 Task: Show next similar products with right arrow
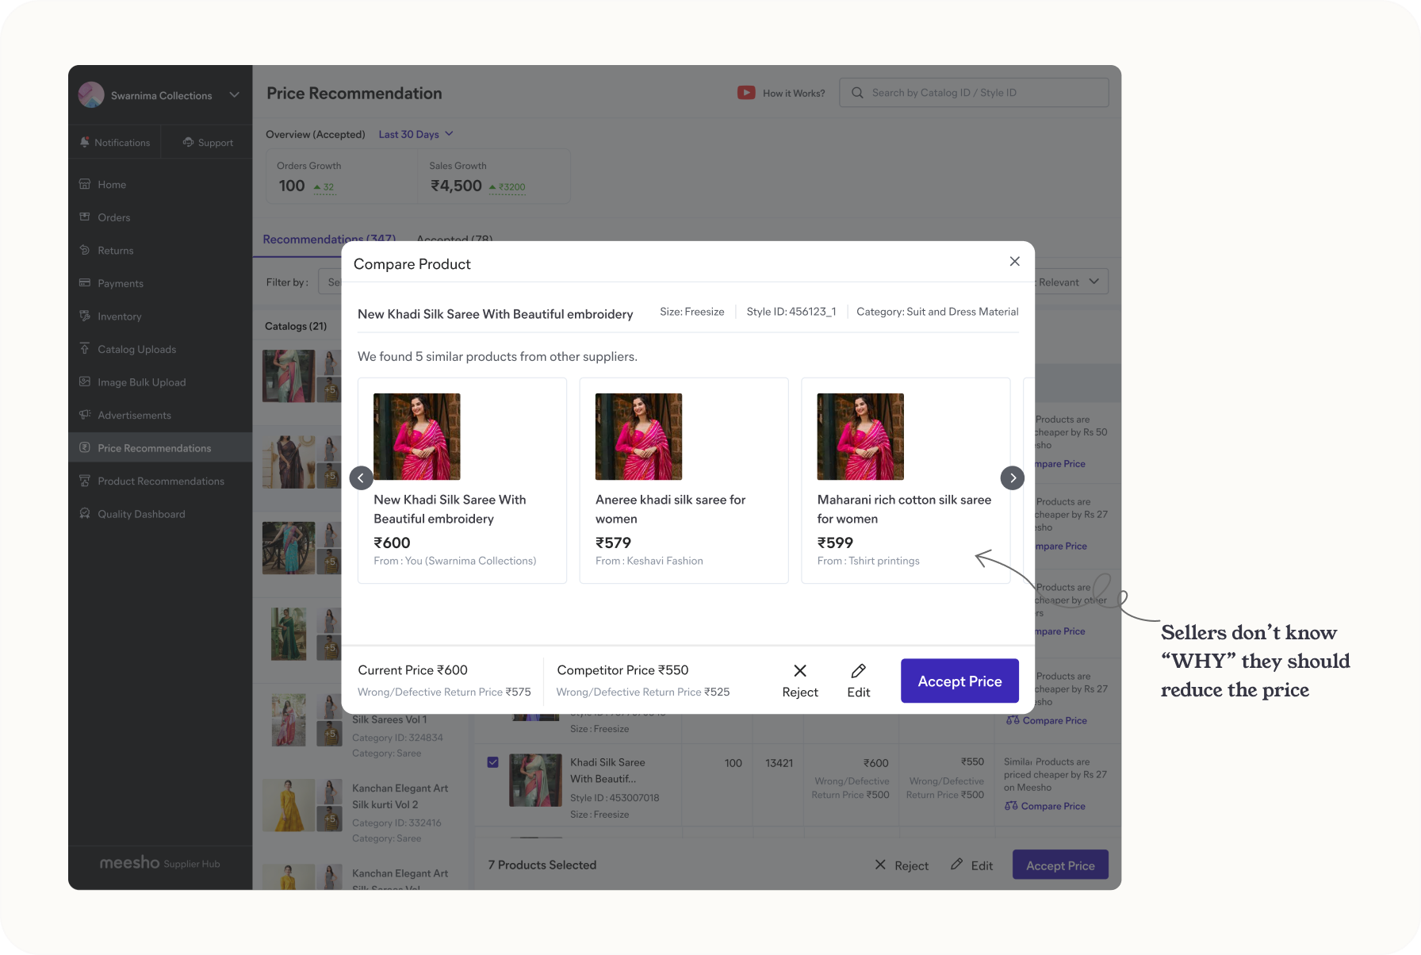(1013, 477)
